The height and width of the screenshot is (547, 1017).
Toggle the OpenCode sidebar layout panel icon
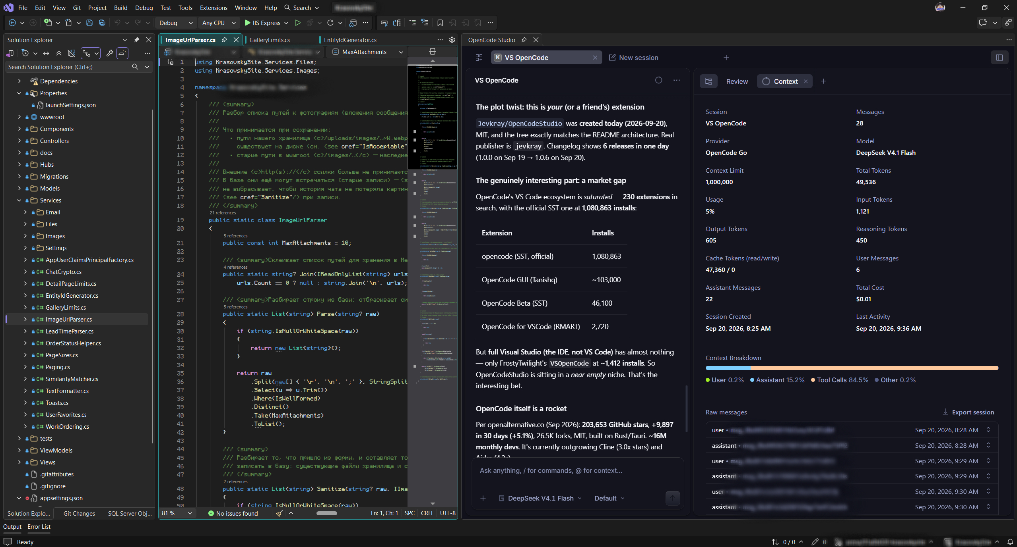tap(999, 58)
